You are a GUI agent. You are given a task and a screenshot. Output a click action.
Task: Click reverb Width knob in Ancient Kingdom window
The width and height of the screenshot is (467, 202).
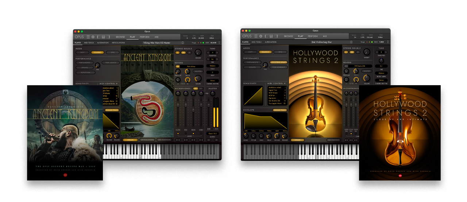(x=188, y=71)
